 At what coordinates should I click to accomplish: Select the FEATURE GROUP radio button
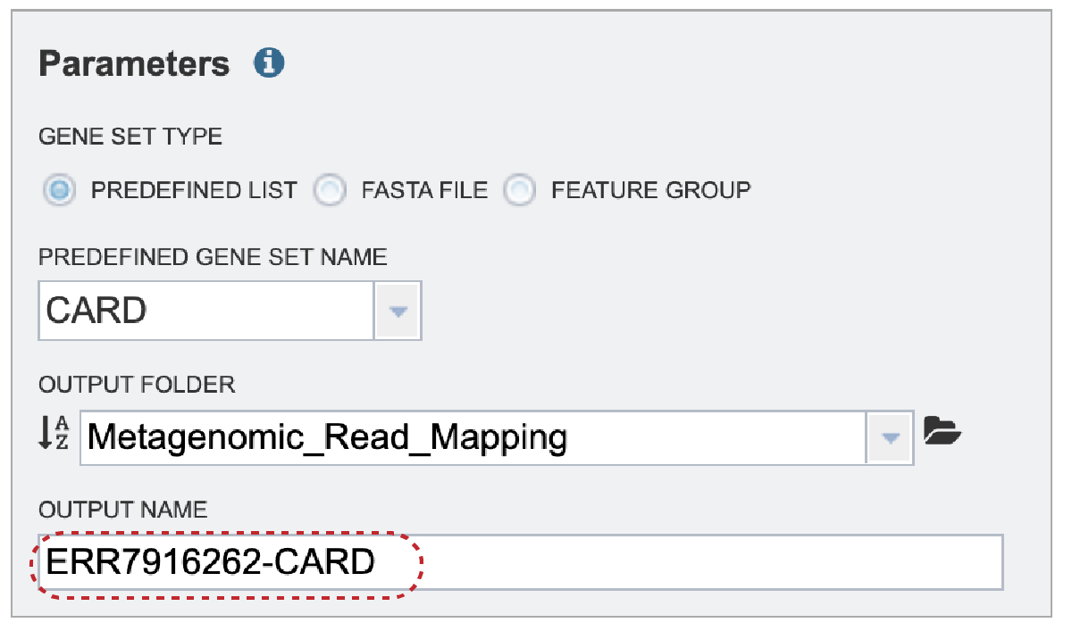click(x=520, y=190)
